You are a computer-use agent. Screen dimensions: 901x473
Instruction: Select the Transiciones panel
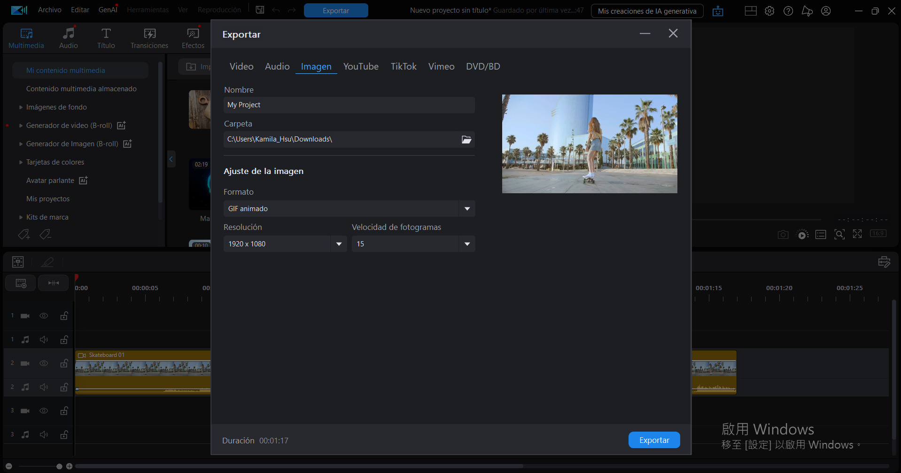pyautogui.click(x=149, y=37)
